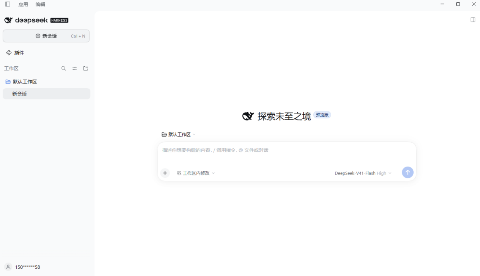
Task: Open the 编辑 menu
Action: pos(40,4)
